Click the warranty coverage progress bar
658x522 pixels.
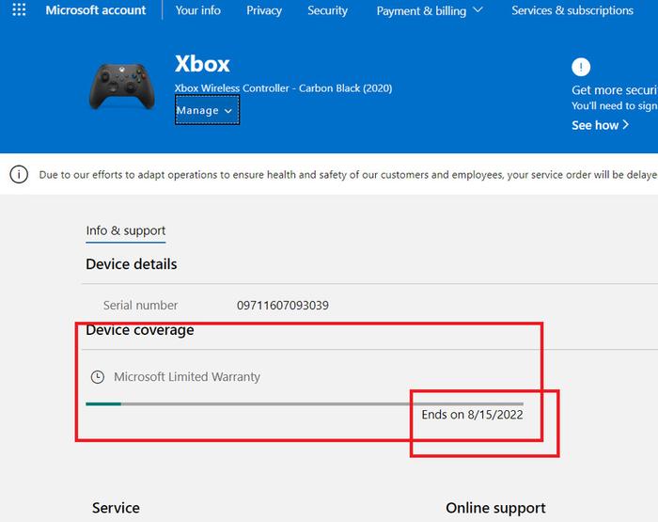[x=304, y=403]
